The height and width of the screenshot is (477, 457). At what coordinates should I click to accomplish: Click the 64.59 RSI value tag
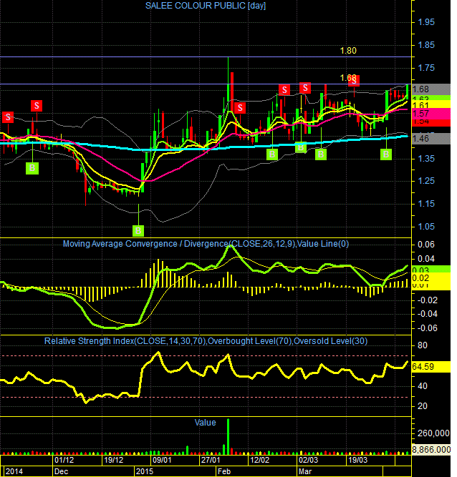click(x=430, y=367)
